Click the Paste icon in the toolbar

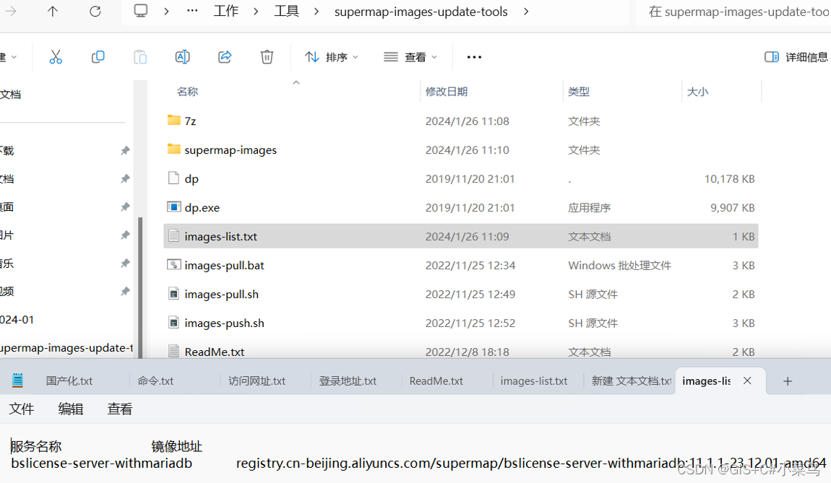point(139,56)
